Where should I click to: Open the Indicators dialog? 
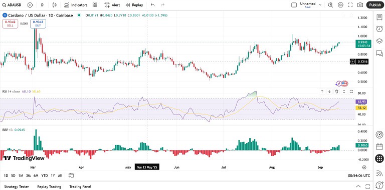[x=76, y=5]
